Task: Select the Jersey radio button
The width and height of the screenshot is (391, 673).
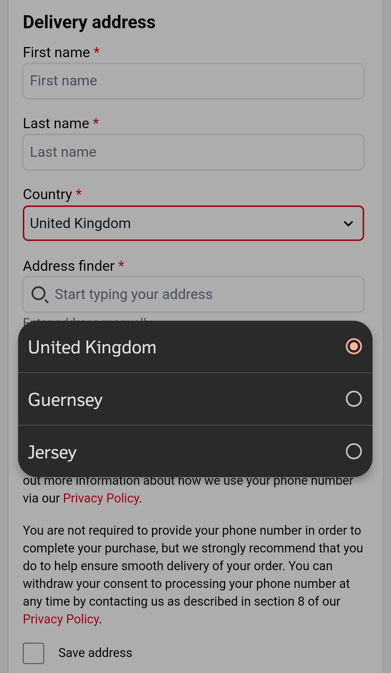Action: pos(354,451)
